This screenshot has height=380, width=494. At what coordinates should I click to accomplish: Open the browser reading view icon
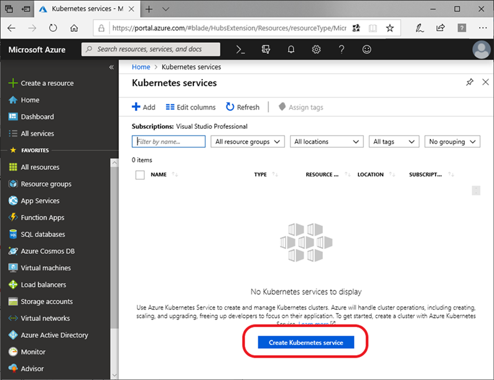tap(373, 29)
